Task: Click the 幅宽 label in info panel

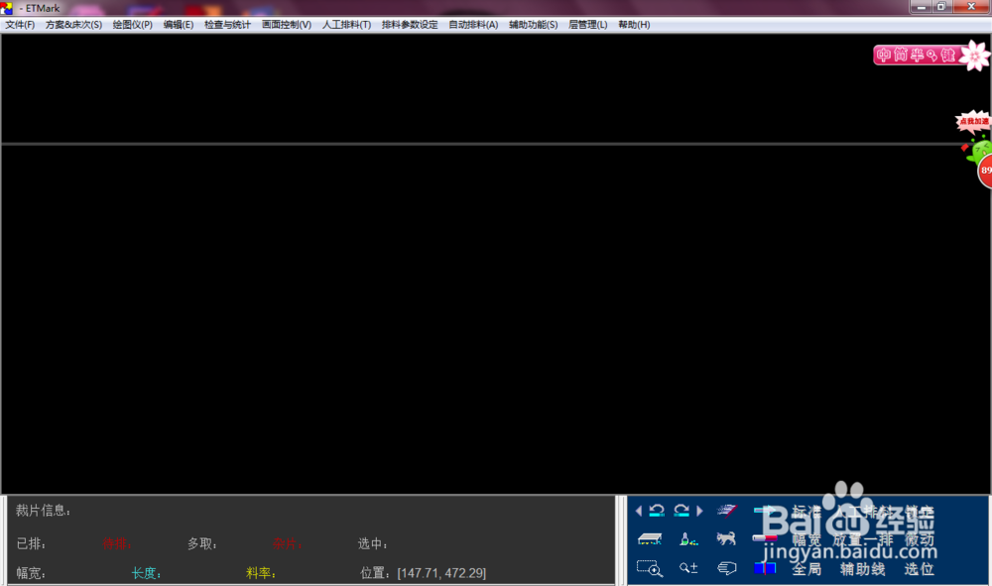Action: [x=31, y=573]
